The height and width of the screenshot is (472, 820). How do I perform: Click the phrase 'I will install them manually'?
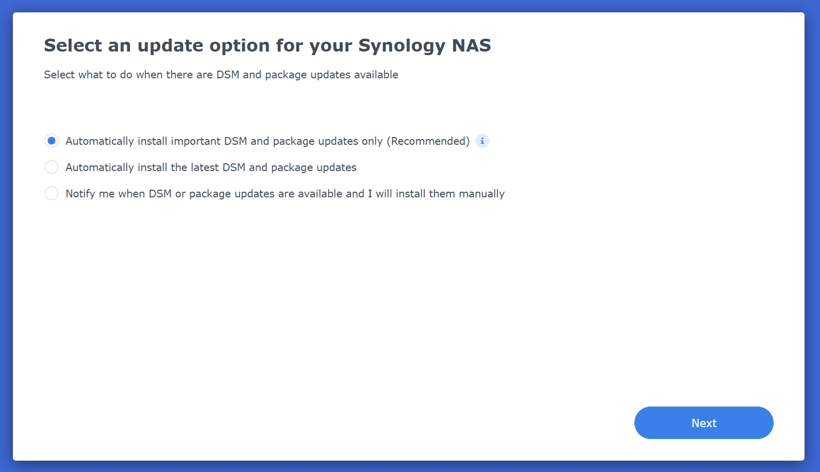[x=436, y=194]
